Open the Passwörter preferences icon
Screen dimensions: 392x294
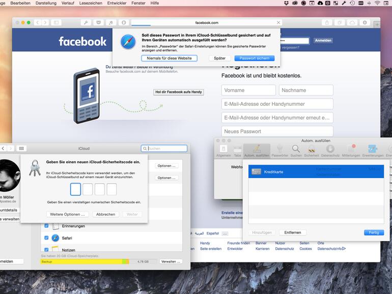click(279, 150)
